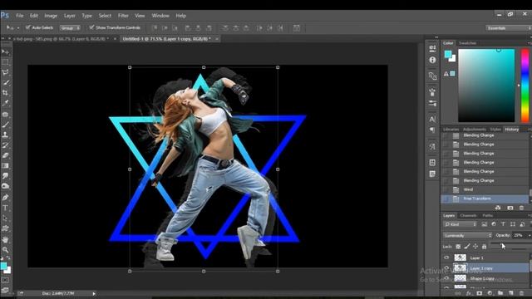Switch to the Paths tab

tap(488, 216)
